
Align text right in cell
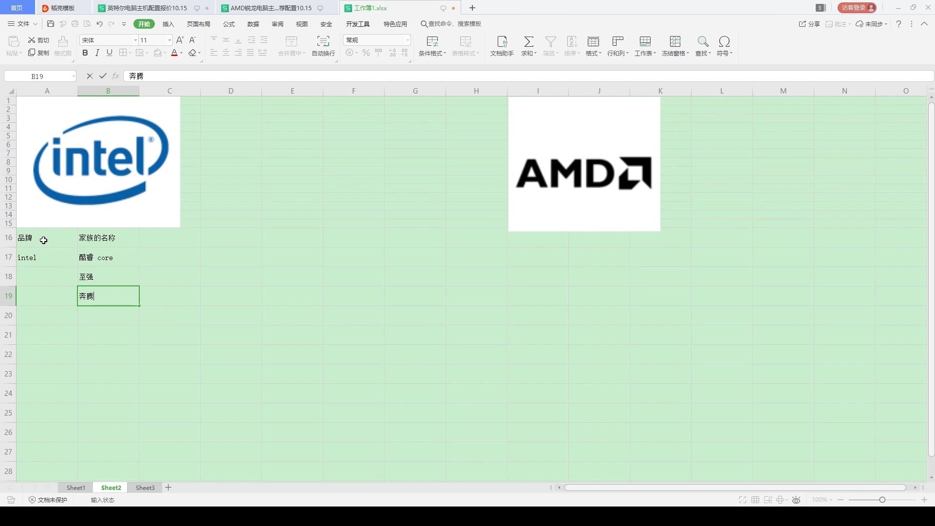point(238,53)
